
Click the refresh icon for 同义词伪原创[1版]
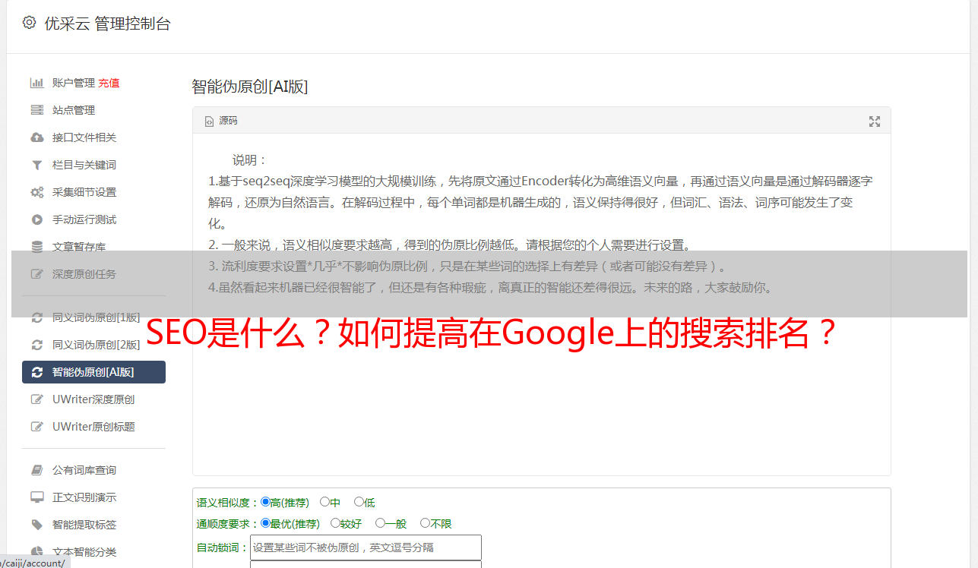point(36,317)
